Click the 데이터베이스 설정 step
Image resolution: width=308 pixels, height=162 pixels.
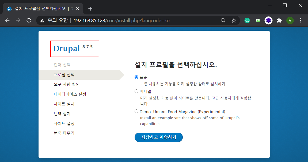coord(70,94)
